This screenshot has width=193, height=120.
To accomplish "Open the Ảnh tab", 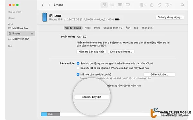I will coord(128,28).
